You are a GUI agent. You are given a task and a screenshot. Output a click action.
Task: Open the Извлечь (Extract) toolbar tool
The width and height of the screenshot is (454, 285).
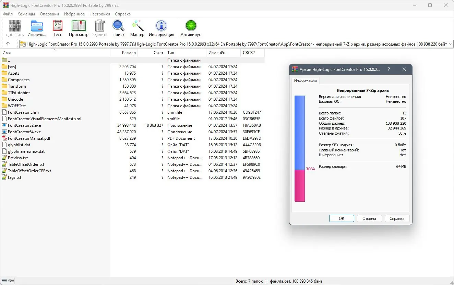click(x=37, y=26)
